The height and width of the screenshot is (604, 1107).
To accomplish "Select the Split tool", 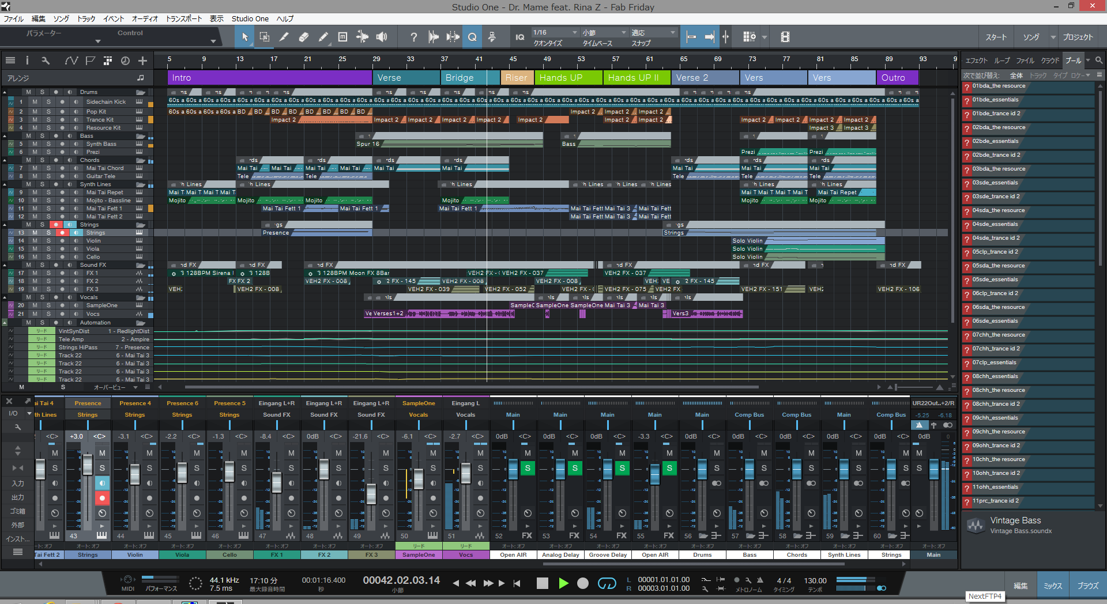I will (x=284, y=37).
